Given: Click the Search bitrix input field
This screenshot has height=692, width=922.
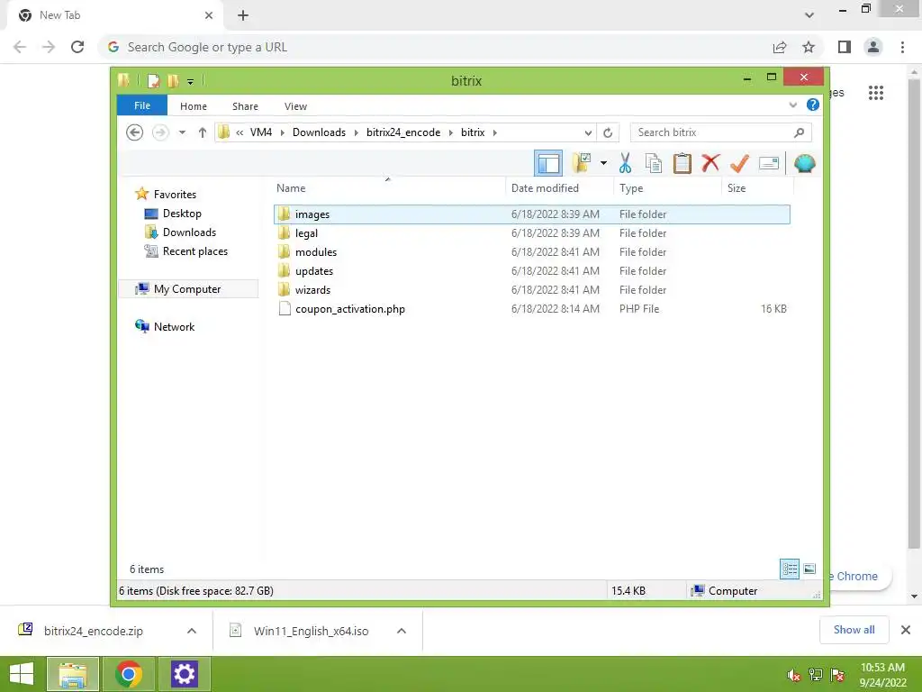Looking at the screenshot, I should pyautogui.click(x=720, y=132).
